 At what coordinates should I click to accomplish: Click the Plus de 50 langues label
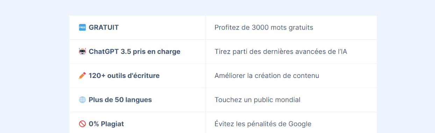coord(120,100)
